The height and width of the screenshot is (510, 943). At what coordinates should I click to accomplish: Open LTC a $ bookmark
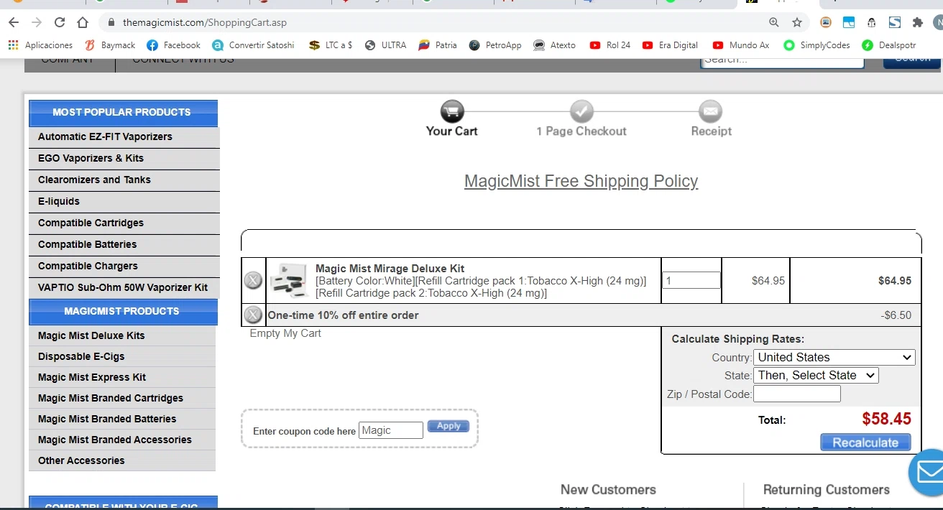(331, 45)
